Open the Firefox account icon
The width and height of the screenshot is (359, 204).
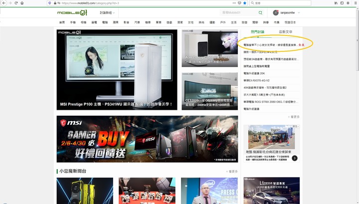[348, 3]
